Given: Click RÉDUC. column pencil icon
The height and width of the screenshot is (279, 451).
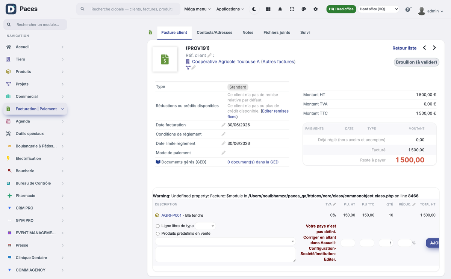Looking at the screenshot, I should (414, 204).
